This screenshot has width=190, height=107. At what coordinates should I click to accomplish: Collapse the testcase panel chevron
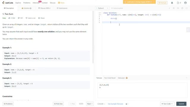pyautogui.click(x=187, y=78)
